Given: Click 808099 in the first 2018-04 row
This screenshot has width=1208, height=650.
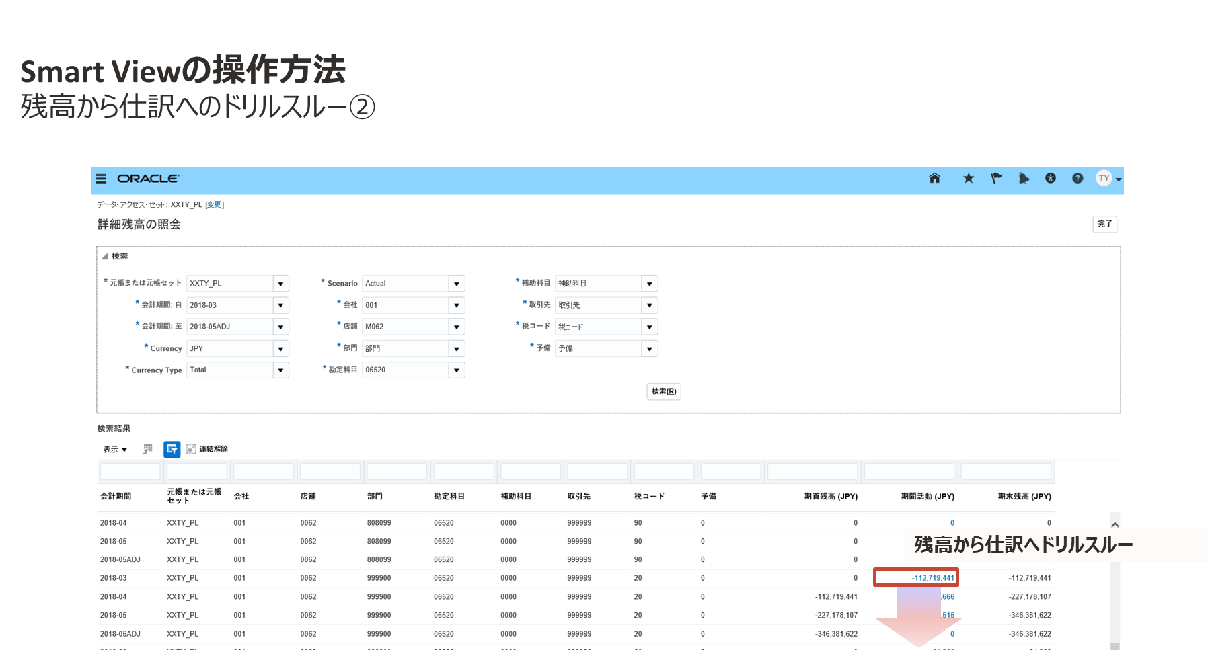Looking at the screenshot, I should pyautogui.click(x=379, y=523).
